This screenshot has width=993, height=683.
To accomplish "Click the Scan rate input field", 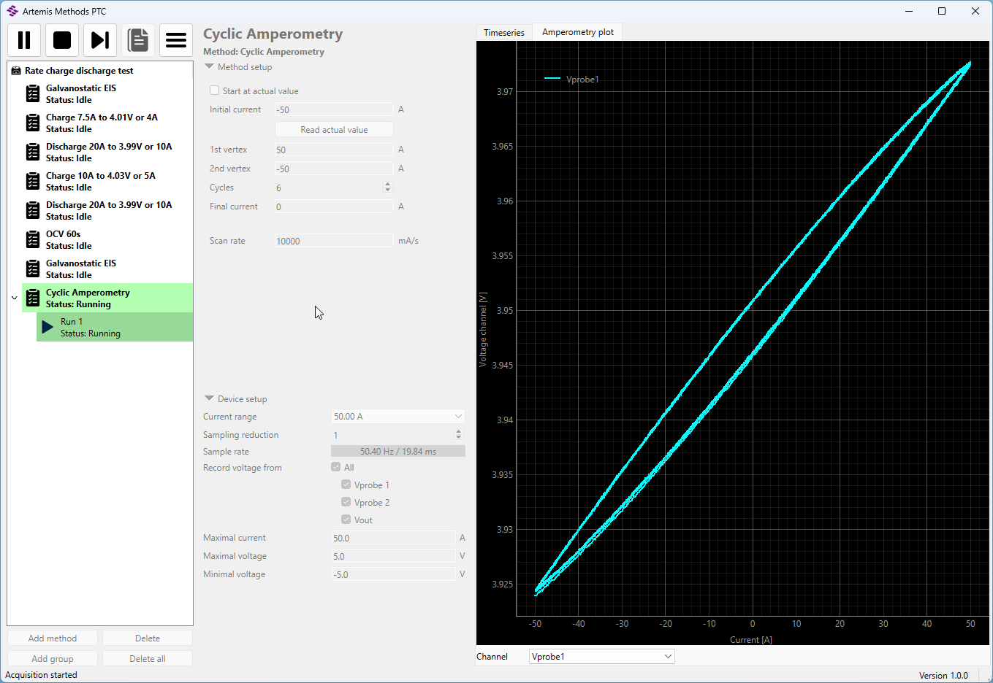I will tap(334, 241).
